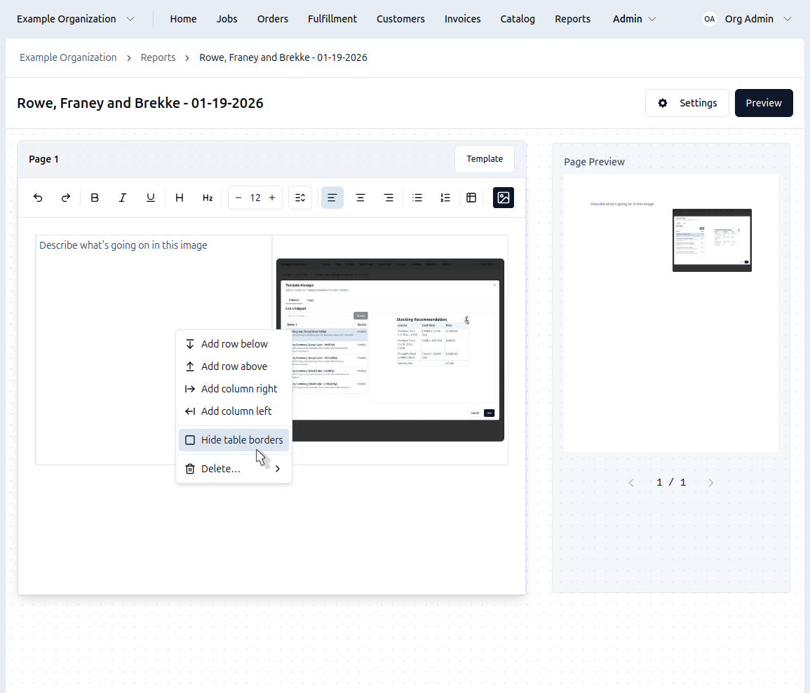
Task: Apply italic formatting
Action: coord(123,198)
